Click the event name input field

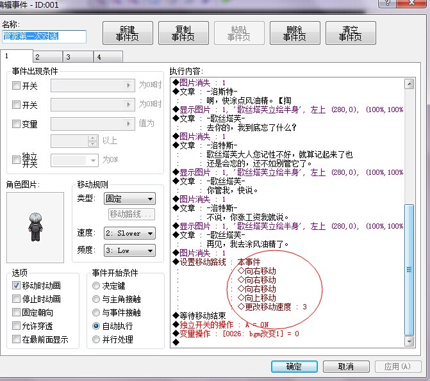(x=44, y=36)
